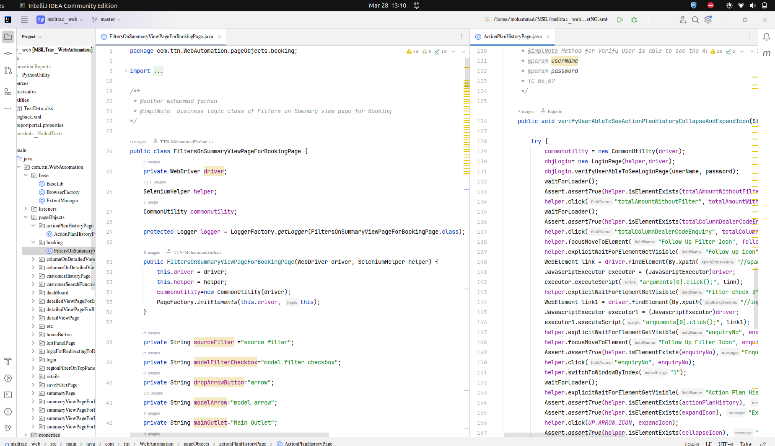Open the Commit tool window
This screenshot has width=775, height=446.
tap(8, 54)
